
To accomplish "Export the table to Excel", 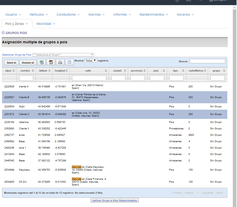I will point(42,62).
